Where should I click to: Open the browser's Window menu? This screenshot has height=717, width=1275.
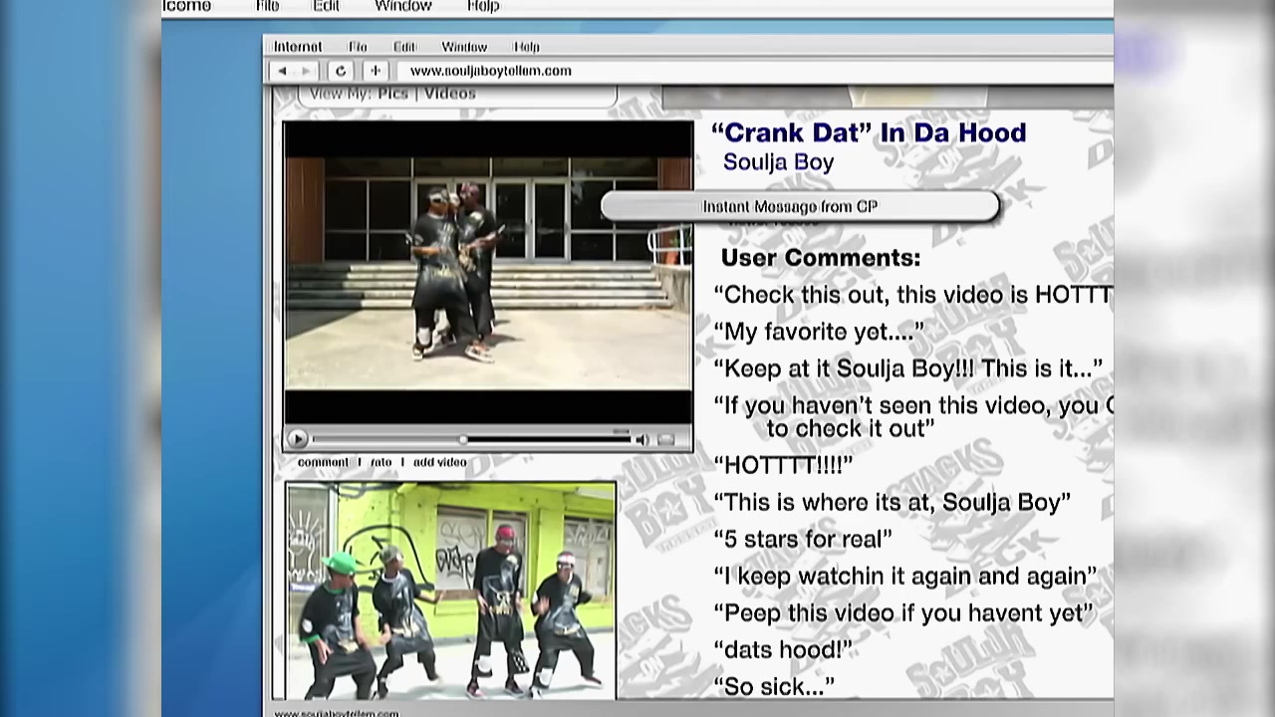[464, 47]
